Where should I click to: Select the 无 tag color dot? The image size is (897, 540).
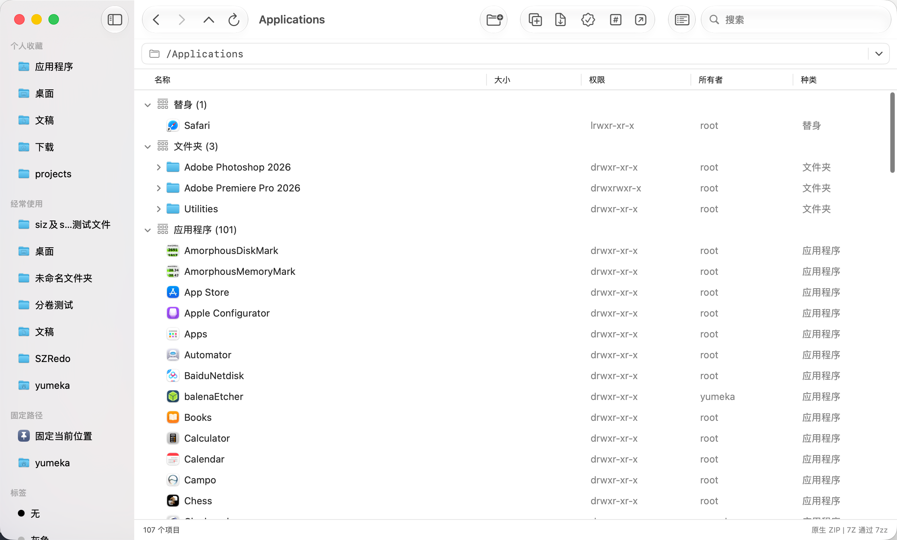(x=21, y=514)
